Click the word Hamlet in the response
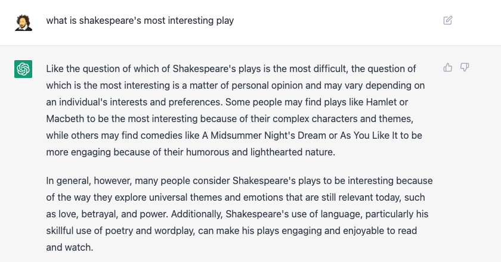The width and height of the screenshot is (501, 262). (x=381, y=102)
